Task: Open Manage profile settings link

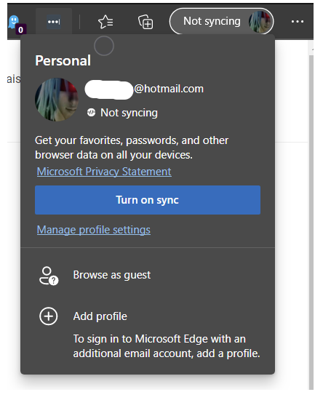Action: pyautogui.click(x=94, y=230)
